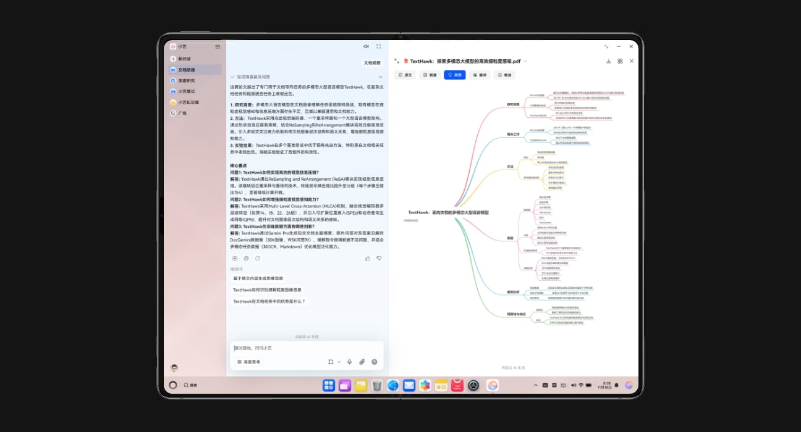Image resolution: width=801 pixels, height=432 pixels.
Task: Click the thumbs up icon under the answer
Action: point(368,258)
